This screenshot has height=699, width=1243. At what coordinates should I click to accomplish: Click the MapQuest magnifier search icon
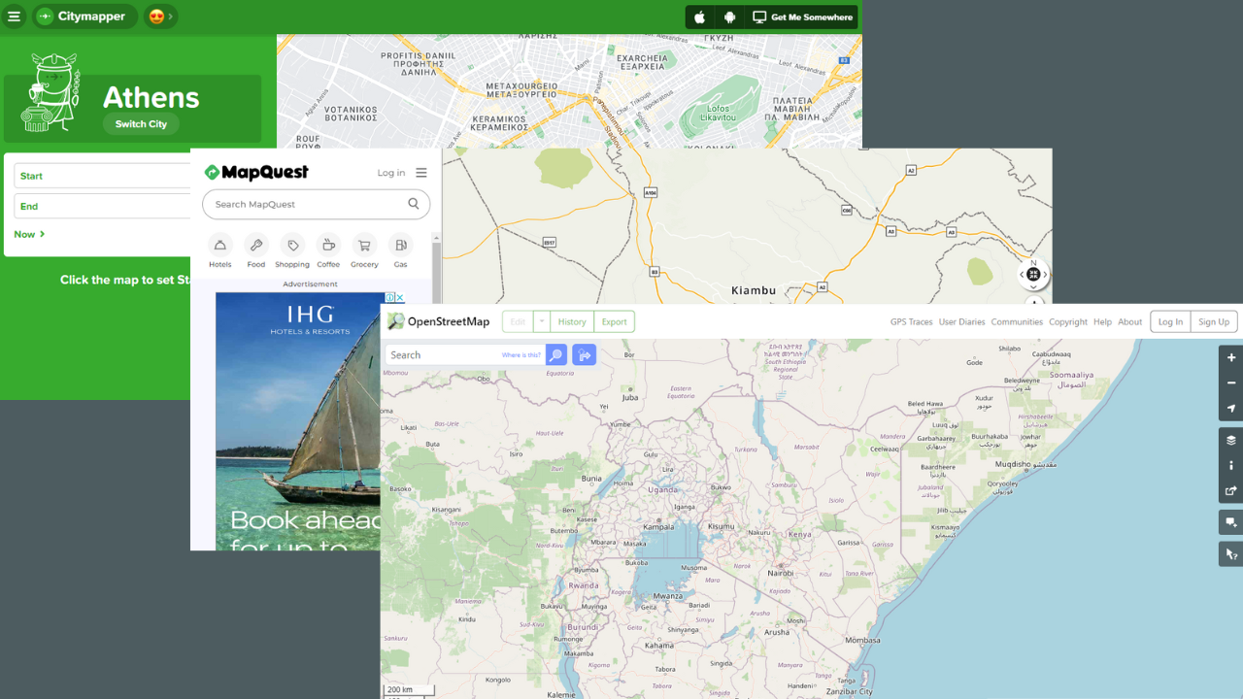coord(414,204)
